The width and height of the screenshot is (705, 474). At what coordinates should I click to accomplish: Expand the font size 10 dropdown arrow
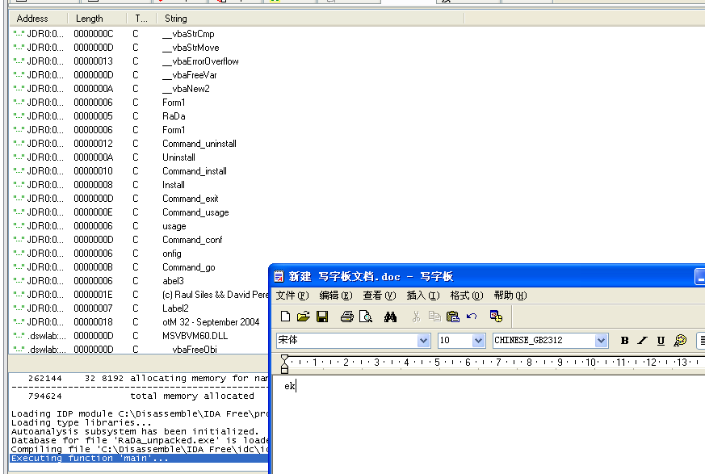point(478,341)
